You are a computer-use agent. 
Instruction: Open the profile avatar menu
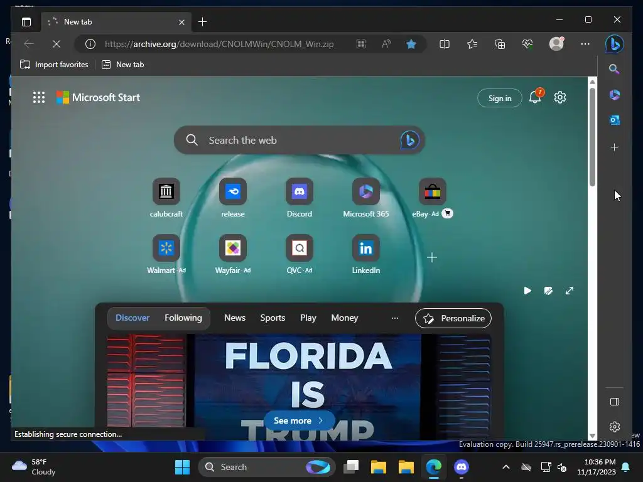pos(556,43)
